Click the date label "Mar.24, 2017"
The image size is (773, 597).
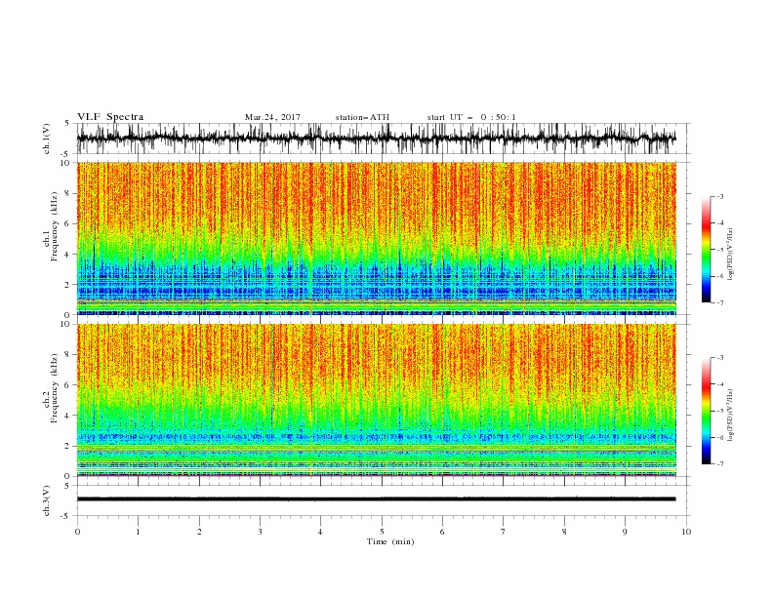click(x=272, y=117)
